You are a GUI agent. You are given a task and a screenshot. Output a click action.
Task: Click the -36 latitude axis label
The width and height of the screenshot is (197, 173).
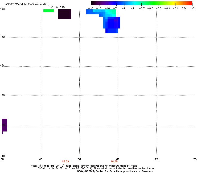pyautogui.click(x=2, y=95)
